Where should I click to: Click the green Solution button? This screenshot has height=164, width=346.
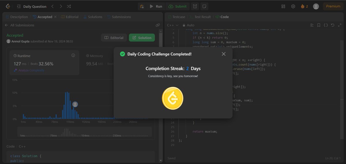pyautogui.click(x=142, y=38)
